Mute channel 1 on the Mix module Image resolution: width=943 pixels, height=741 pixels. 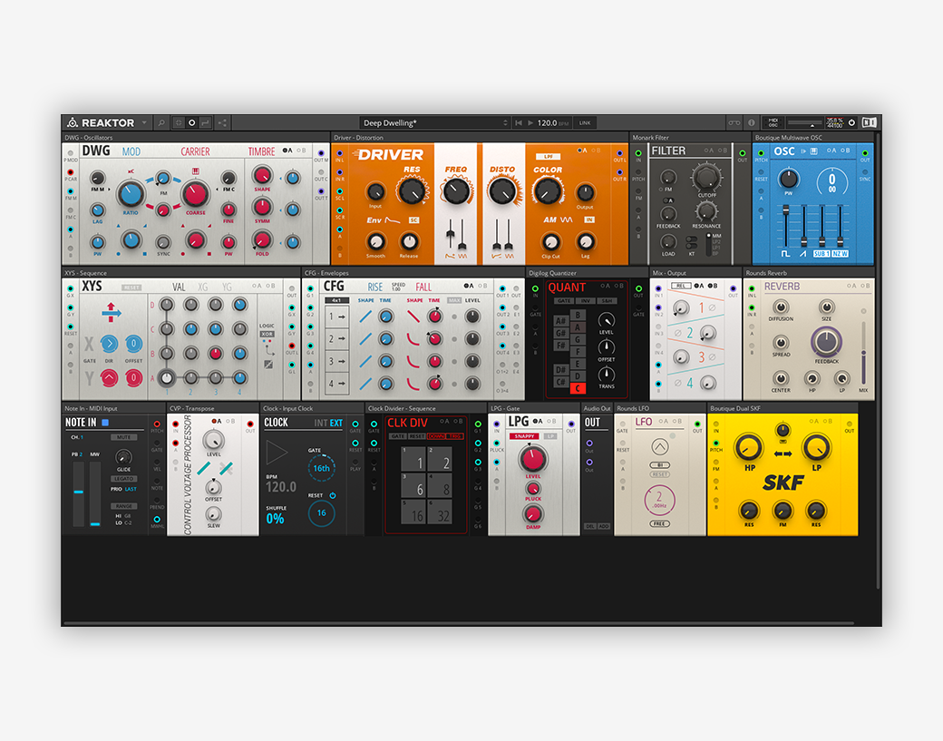(x=712, y=308)
